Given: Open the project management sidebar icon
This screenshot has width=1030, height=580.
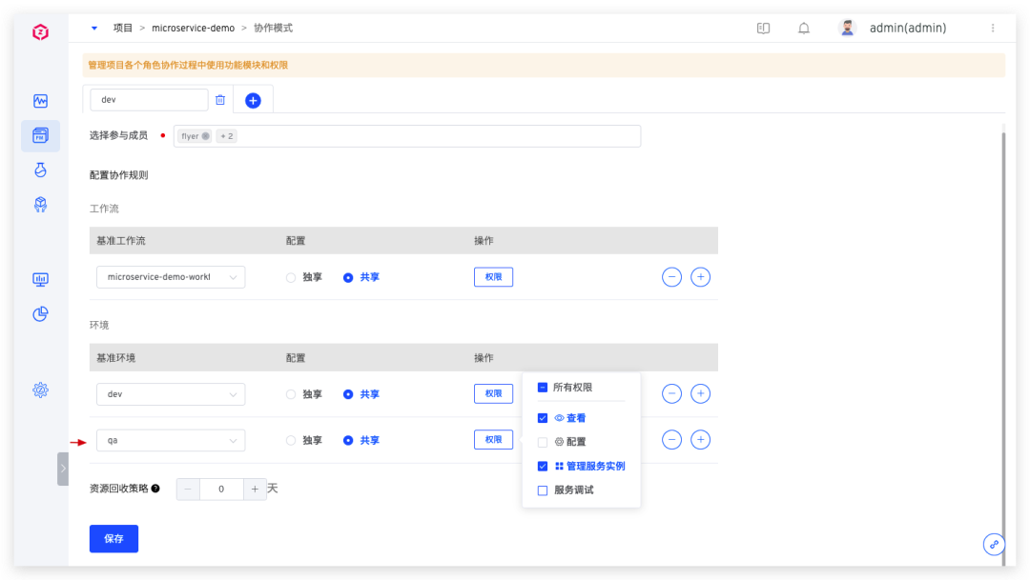Looking at the screenshot, I should coord(40,136).
